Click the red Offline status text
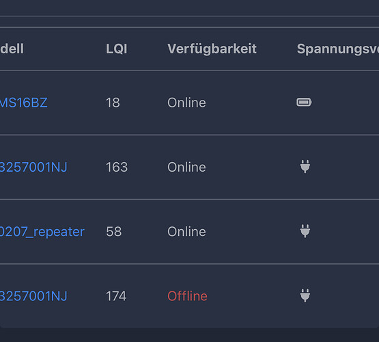The width and height of the screenshot is (379, 342). 187,296
